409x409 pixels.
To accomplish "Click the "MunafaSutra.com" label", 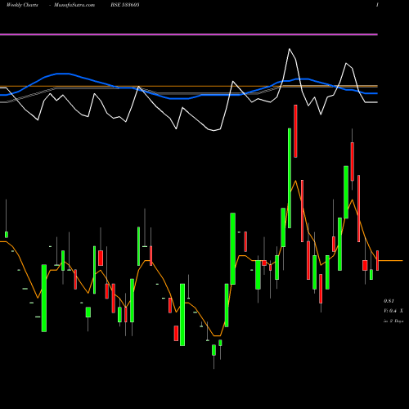I will click(x=74, y=5).
